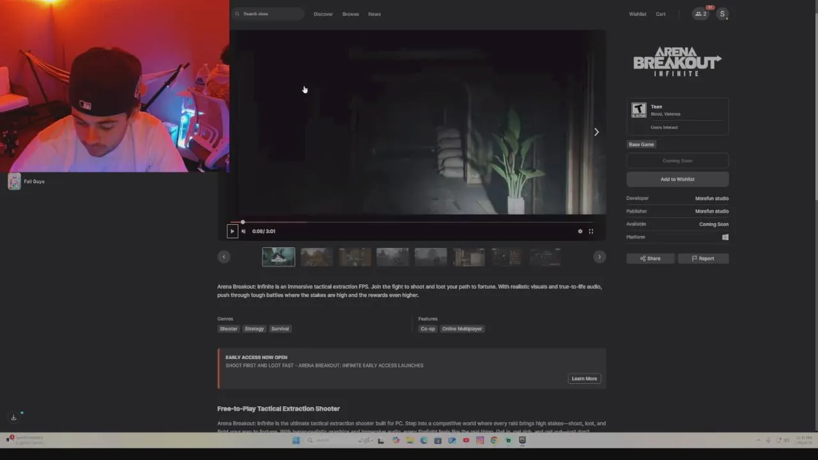Open the friends icon with notification badge
818x460 pixels.
(701, 13)
